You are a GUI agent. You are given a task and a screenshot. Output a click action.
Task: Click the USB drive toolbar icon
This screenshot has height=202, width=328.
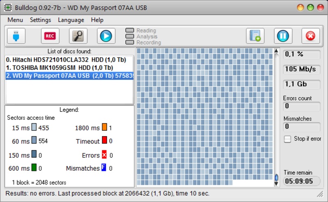[x=16, y=36]
